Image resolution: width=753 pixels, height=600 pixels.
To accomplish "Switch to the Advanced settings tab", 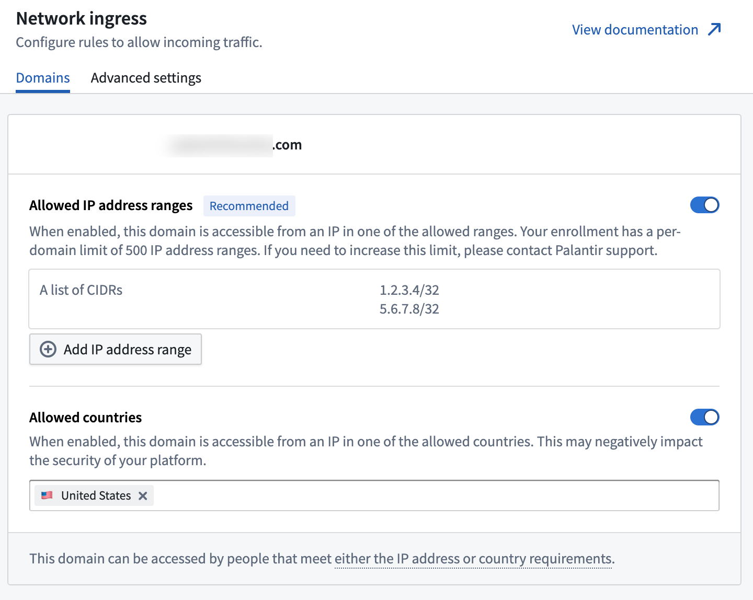I will 146,78.
